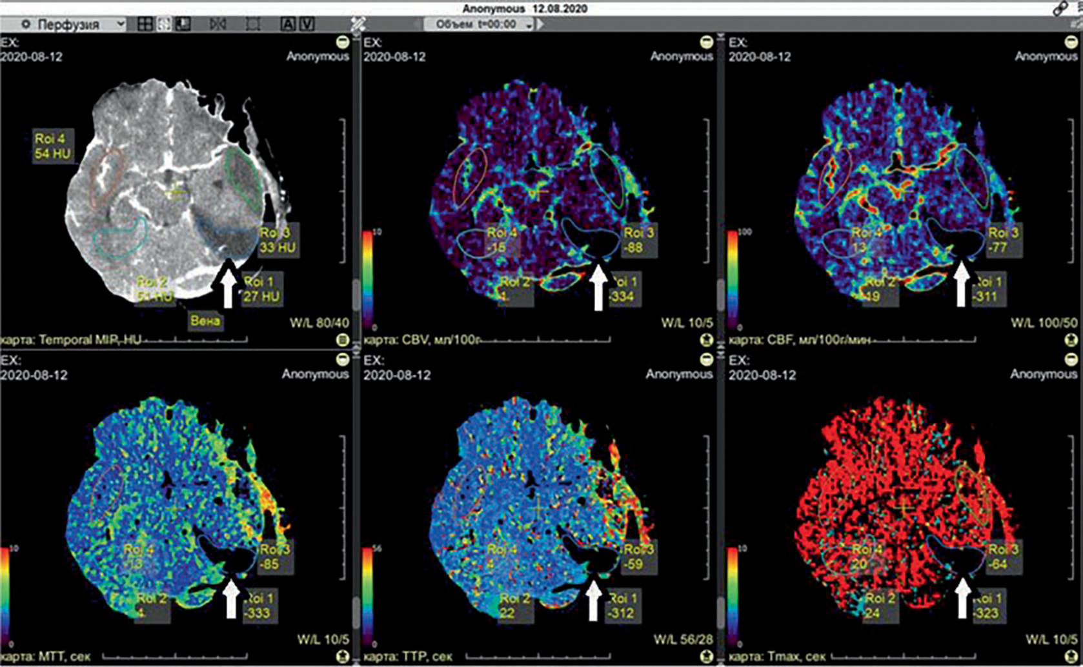
Task: Select the four-pane grid layout icon
Action: click(145, 24)
